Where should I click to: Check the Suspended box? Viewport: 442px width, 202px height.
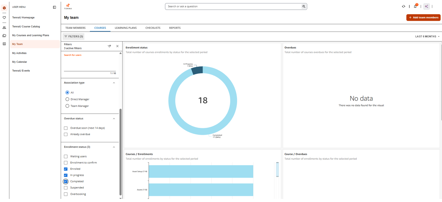point(66,188)
